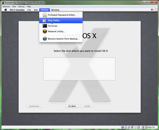Click inside the empty disk selection list
Image resolution: width=159 pixels, height=130 pixels.
click(79, 69)
